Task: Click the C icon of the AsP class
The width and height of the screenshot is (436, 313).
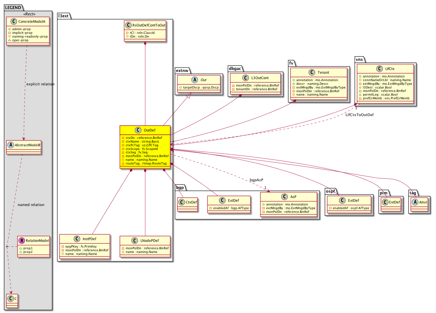Action: pos(284,197)
